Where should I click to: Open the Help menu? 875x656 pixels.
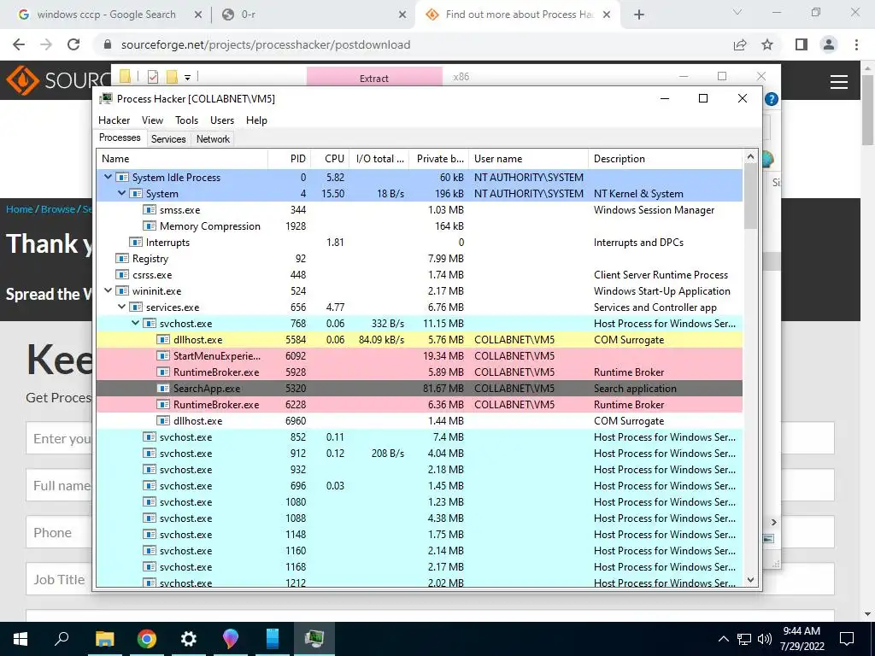(256, 120)
